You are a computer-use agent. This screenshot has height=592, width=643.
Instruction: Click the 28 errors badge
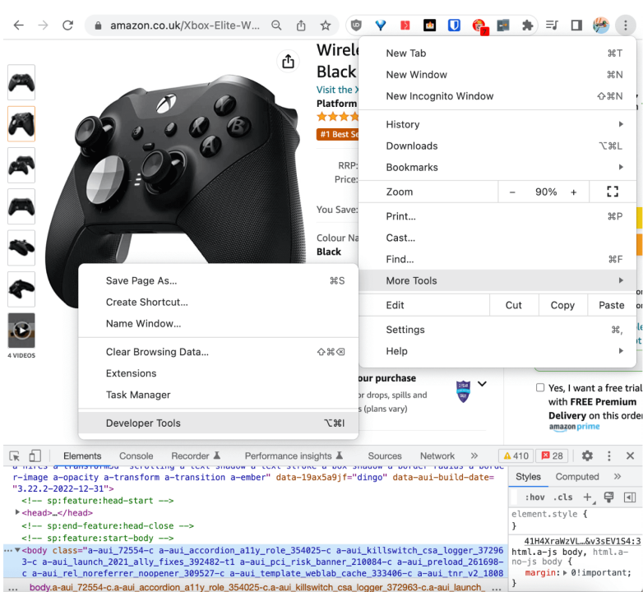click(x=552, y=456)
